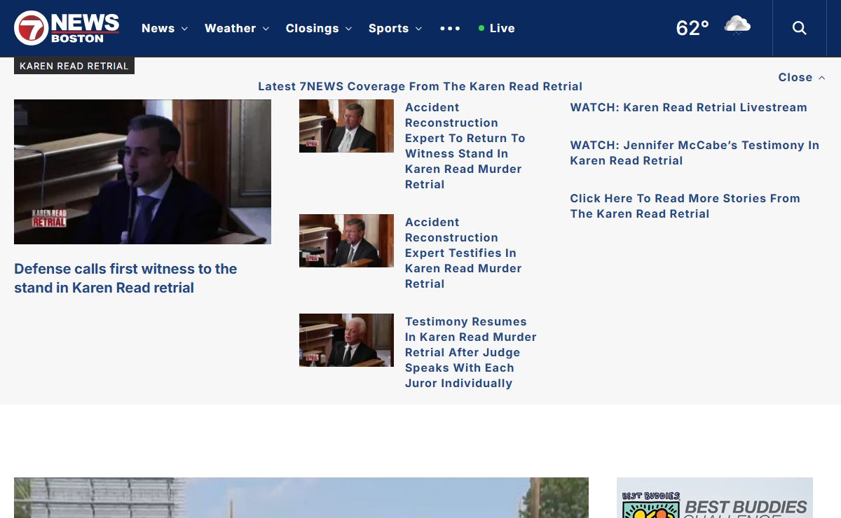Click 'Read More Stories' retrial link
The image size is (841, 518).
point(685,206)
